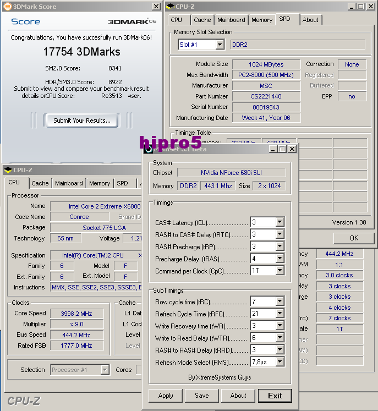Click the 2 x 1024 memory size field
378x411 pixels.
[x=269, y=186]
